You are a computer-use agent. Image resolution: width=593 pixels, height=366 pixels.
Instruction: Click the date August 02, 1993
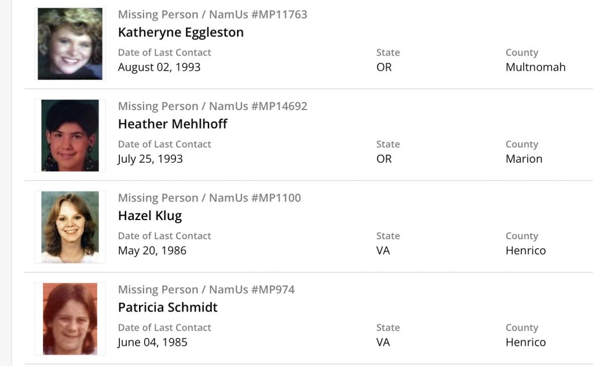[x=159, y=67]
